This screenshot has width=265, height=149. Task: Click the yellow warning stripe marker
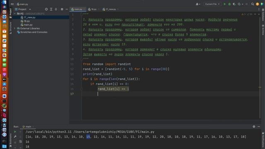260,87
